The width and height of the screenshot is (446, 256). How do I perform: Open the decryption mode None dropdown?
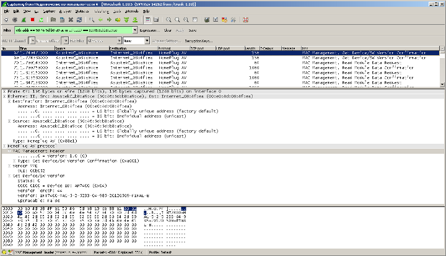click(136, 41)
